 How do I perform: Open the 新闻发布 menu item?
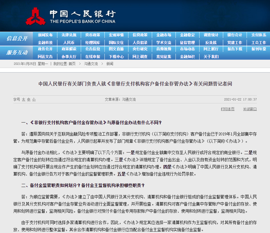coord(45,35)
